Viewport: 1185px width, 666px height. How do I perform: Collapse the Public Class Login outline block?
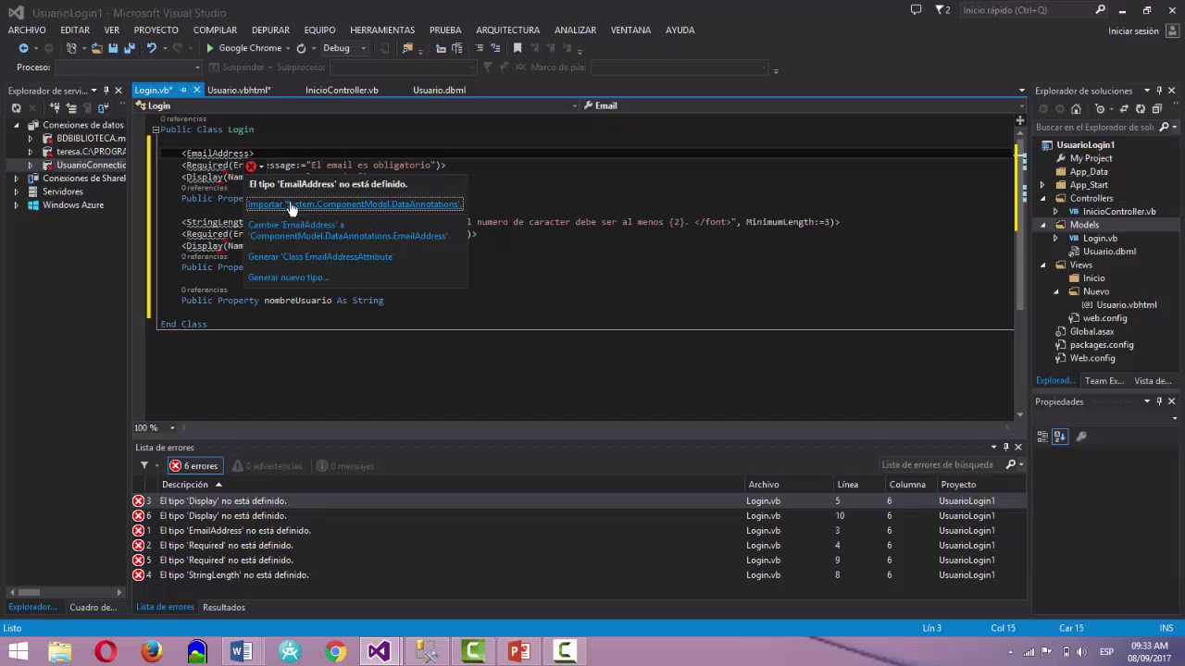tap(156, 129)
